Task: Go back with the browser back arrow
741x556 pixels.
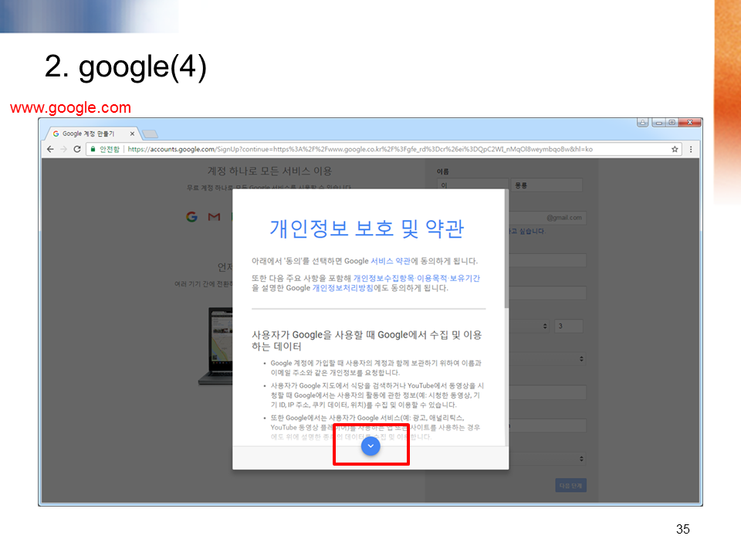Action: click(51, 149)
